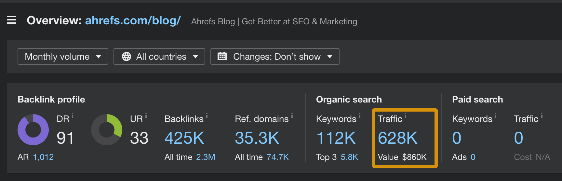
Task: Open the Changes: Don't show dropdown
Action: pos(275,56)
